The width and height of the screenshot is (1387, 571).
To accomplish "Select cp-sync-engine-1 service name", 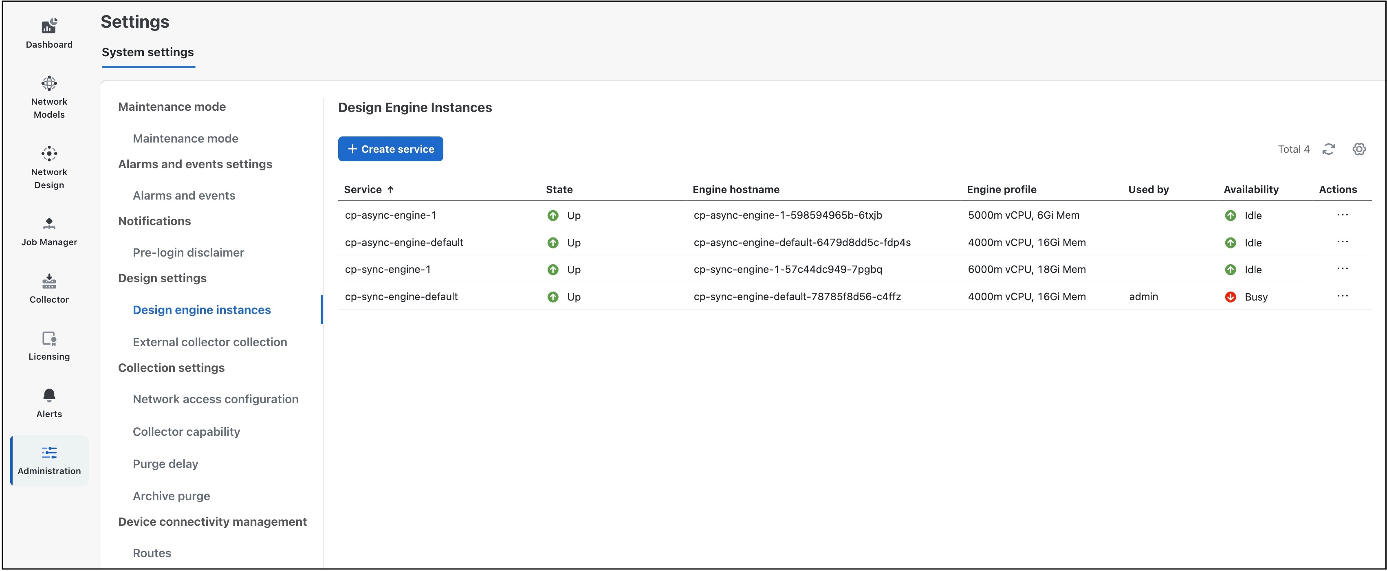I will [x=387, y=269].
